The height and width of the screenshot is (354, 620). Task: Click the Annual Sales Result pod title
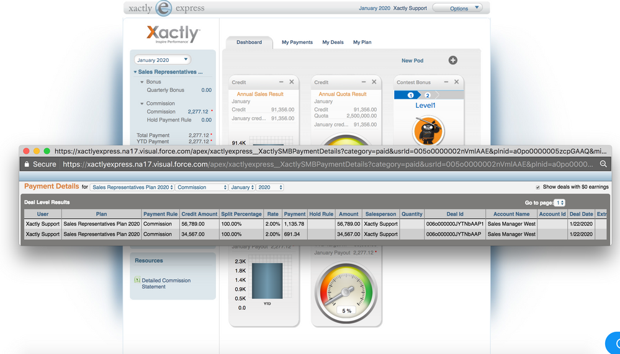[260, 94]
